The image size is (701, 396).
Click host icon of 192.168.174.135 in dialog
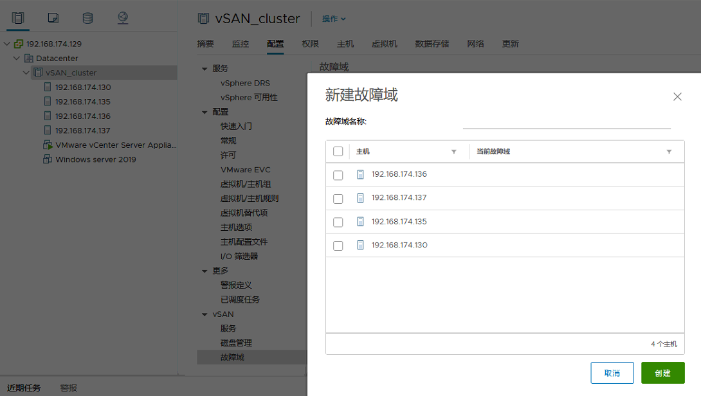360,221
